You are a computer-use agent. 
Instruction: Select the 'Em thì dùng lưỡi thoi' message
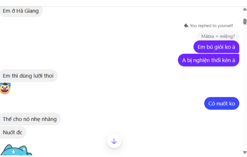pyautogui.click(x=28, y=76)
